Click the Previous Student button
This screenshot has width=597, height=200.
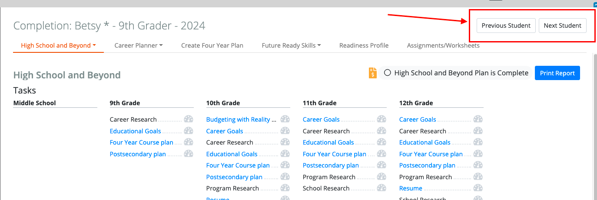tap(506, 26)
